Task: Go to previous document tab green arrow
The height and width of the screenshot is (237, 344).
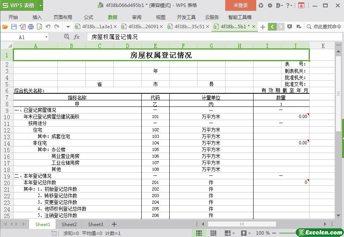Action: click(x=272, y=27)
